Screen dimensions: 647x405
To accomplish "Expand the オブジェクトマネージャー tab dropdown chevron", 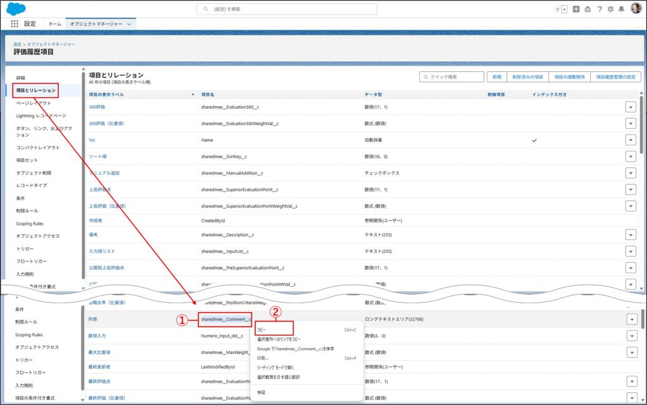I will (130, 23).
